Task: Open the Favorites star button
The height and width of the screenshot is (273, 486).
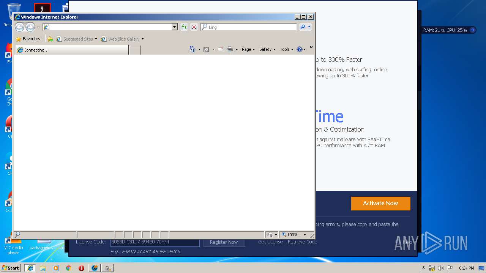Action: 28,39
